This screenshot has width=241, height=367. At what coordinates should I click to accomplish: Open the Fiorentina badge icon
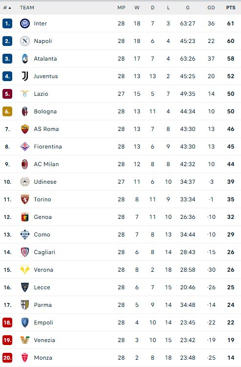(25, 147)
